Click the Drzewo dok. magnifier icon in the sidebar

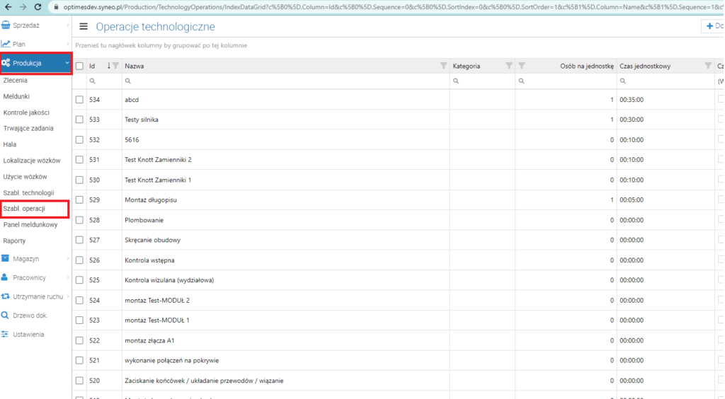(x=5, y=316)
